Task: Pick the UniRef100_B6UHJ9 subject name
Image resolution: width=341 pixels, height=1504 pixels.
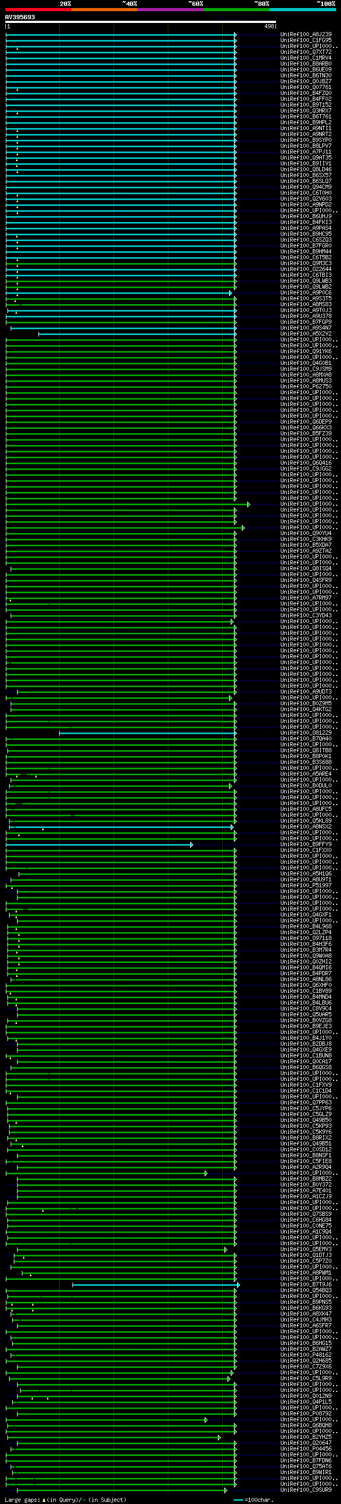Action: (x=306, y=216)
